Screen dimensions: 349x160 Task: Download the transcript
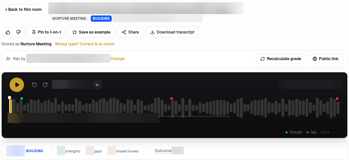(x=172, y=32)
